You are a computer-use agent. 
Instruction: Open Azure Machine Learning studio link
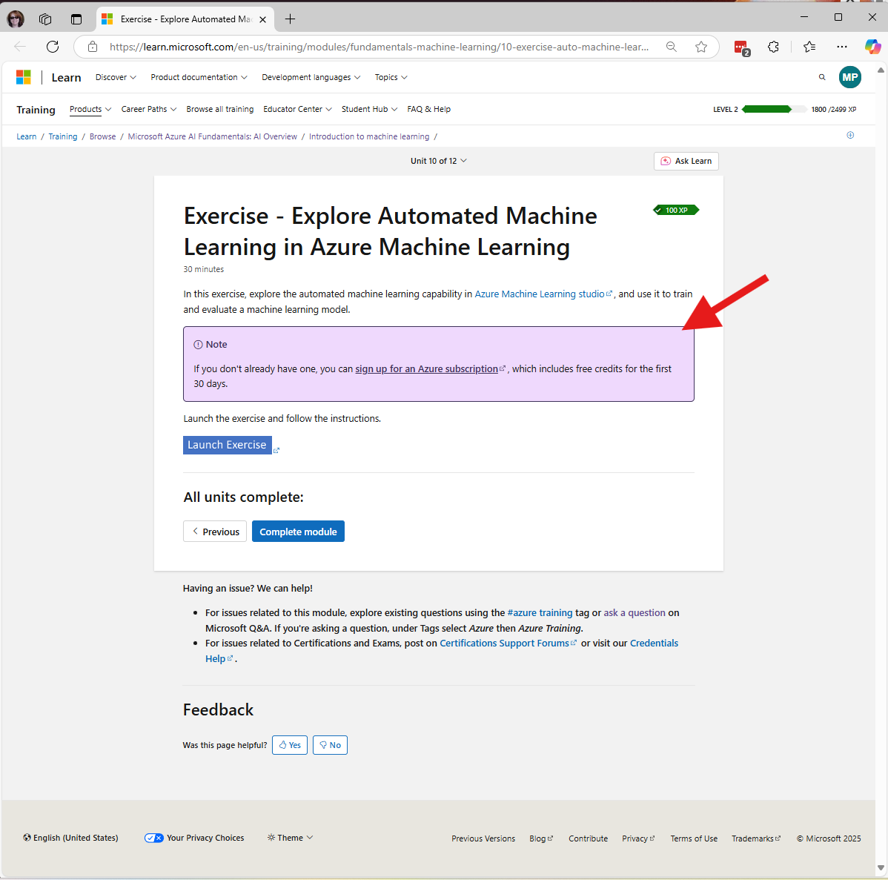point(543,294)
